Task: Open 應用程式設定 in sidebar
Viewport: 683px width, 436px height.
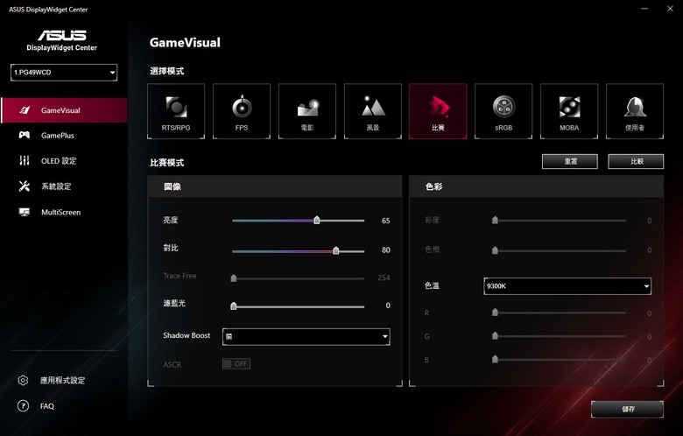Action: [63, 380]
